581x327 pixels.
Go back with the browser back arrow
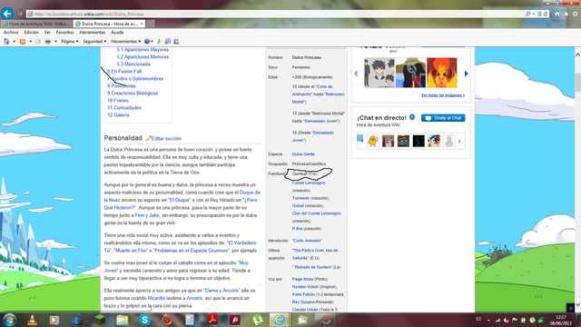tap(7, 14)
